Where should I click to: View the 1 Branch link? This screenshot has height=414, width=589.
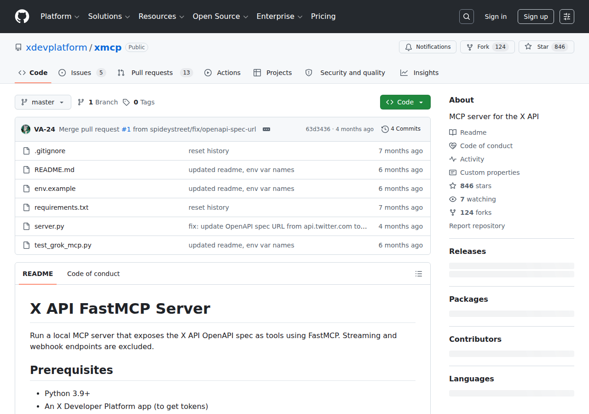98,102
